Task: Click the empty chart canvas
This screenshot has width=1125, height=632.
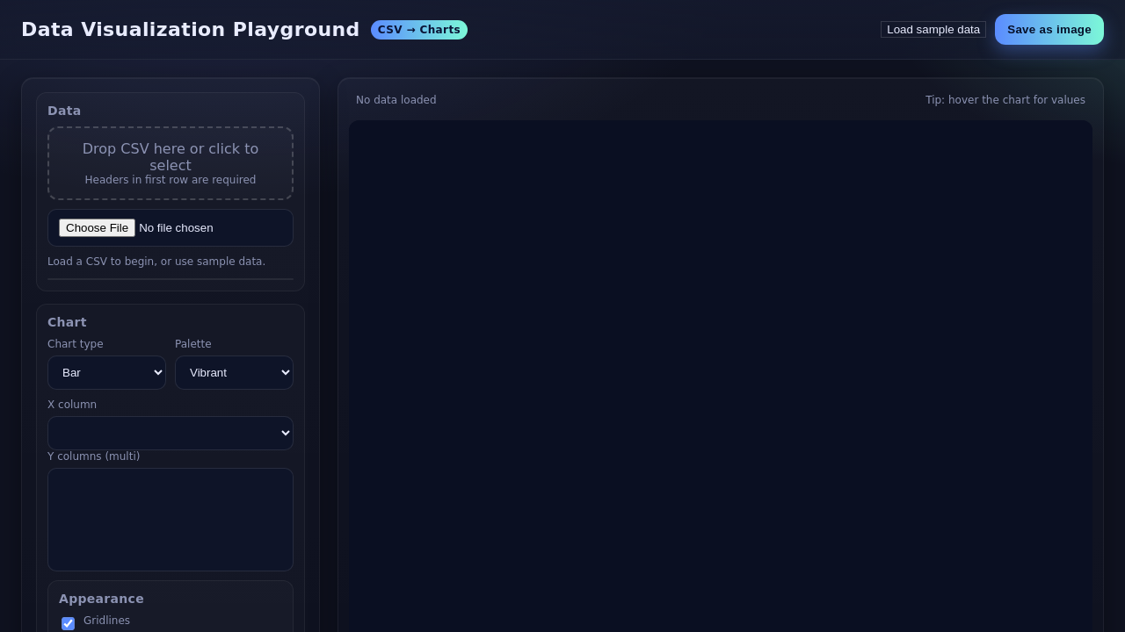Action: click(x=721, y=376)
